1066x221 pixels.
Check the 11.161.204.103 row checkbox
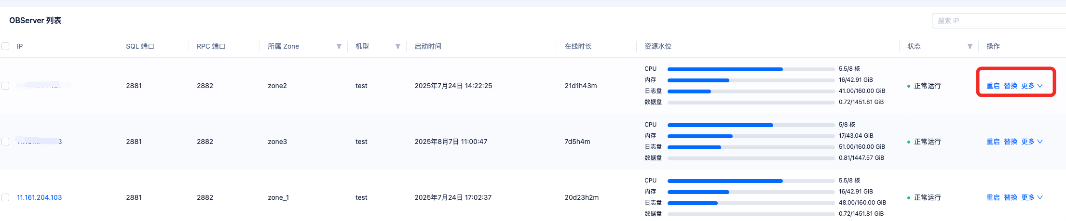(x=5, y=197)
